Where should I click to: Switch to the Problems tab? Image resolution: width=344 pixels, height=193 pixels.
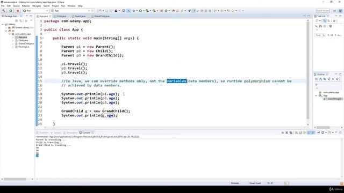tap(42, 132)
